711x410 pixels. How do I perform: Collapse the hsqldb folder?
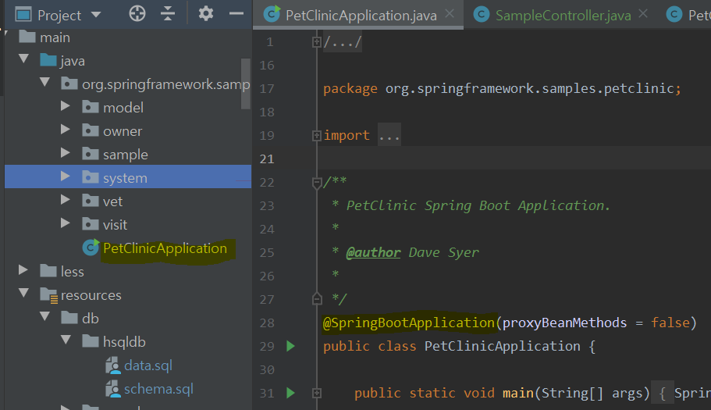pyautogui.click(x=66, y=340)
